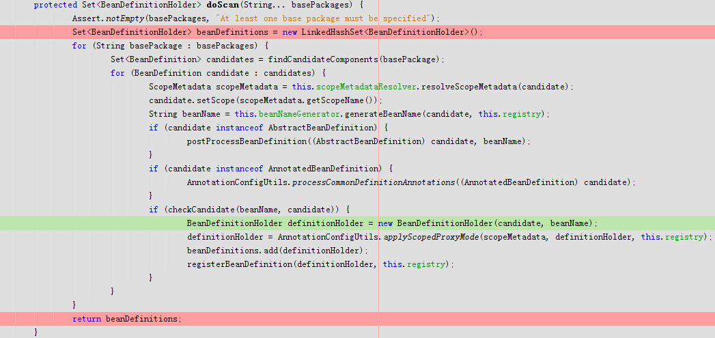This screenshot has height=338, width=715.
Task: Click the Assert.notEmpty call line
Action: coord(255,18)
